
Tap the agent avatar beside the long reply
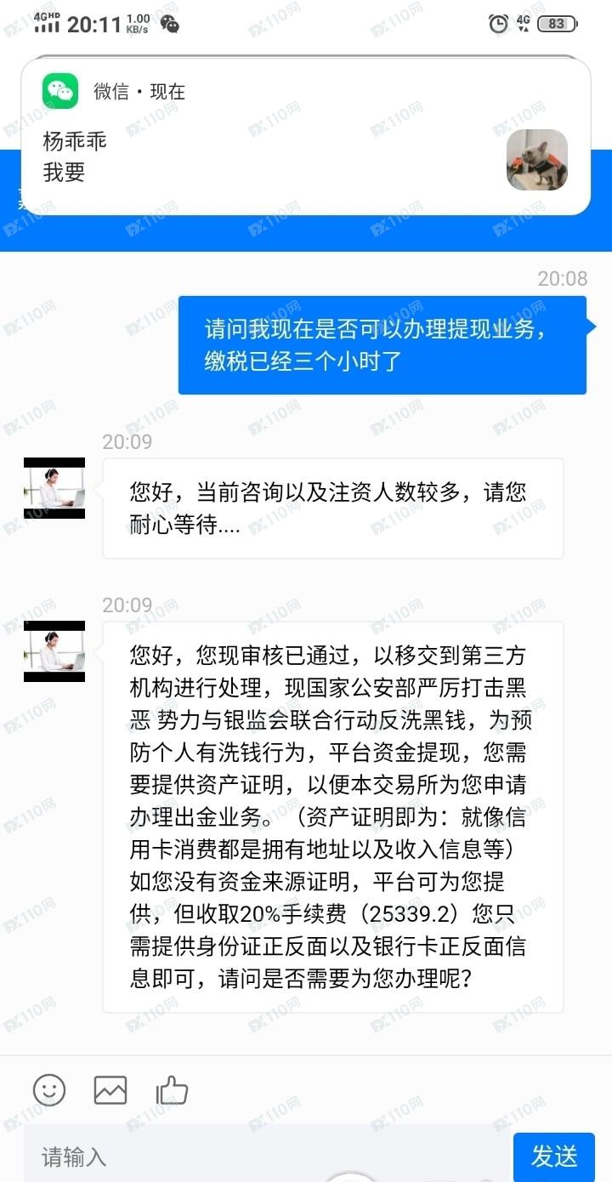(54, 651)
